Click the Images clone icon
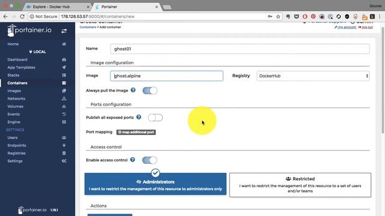Image resolution: width=385 pixels, height=216 pixels. click(x=64, y=91)
